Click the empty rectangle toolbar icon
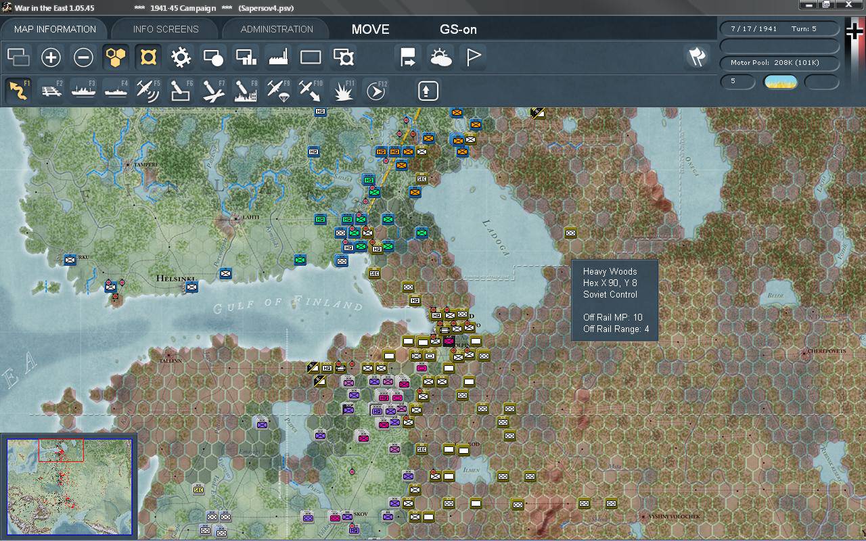The height and width of the screenshot is (541, 866). point(311,57)
